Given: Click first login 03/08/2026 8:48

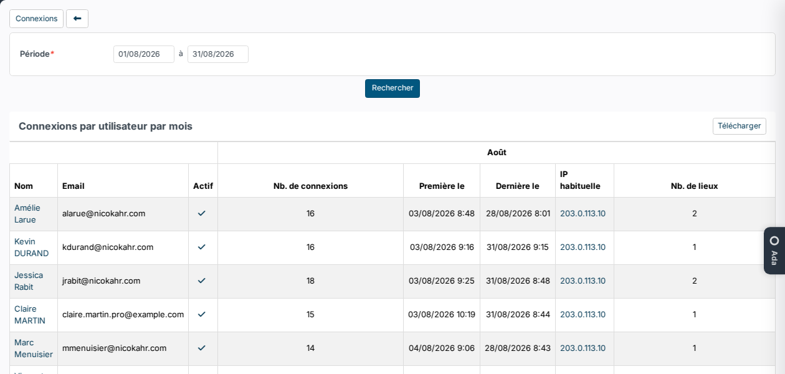Looking at the screenshot, I should click(x=442, y=213).
